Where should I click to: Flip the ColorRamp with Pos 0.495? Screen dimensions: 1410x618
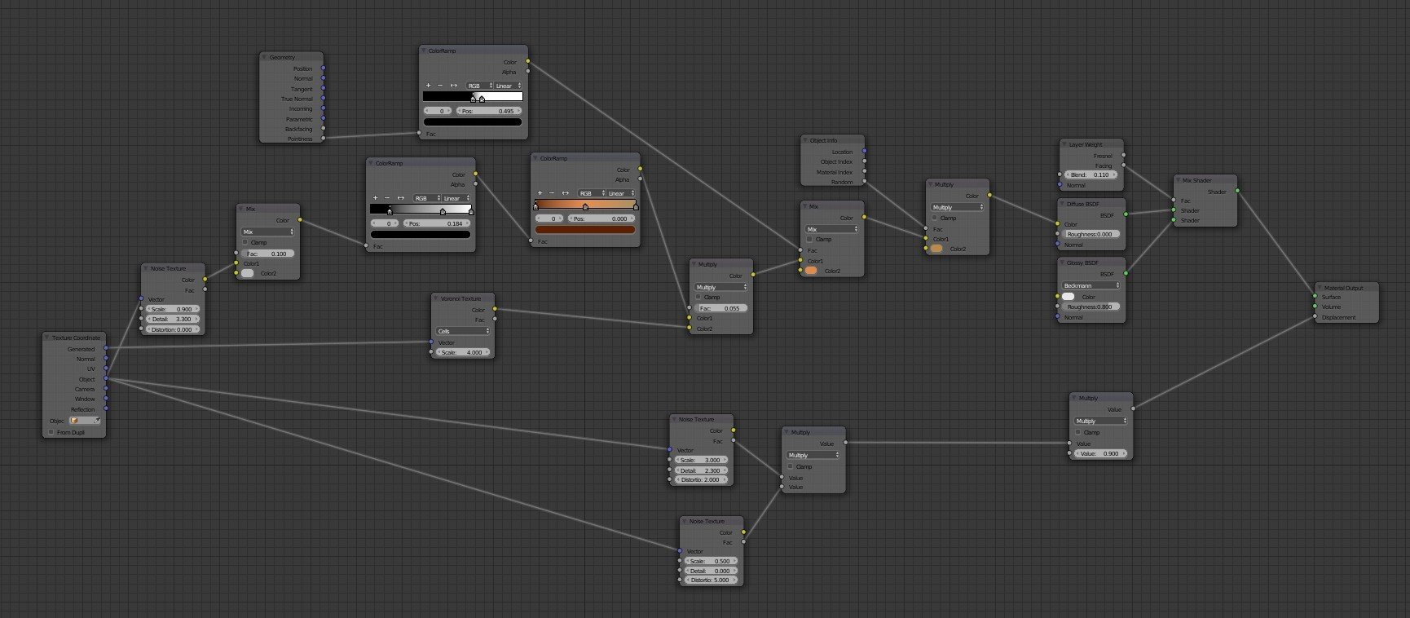pyautogui.click(x=454, y=86)
